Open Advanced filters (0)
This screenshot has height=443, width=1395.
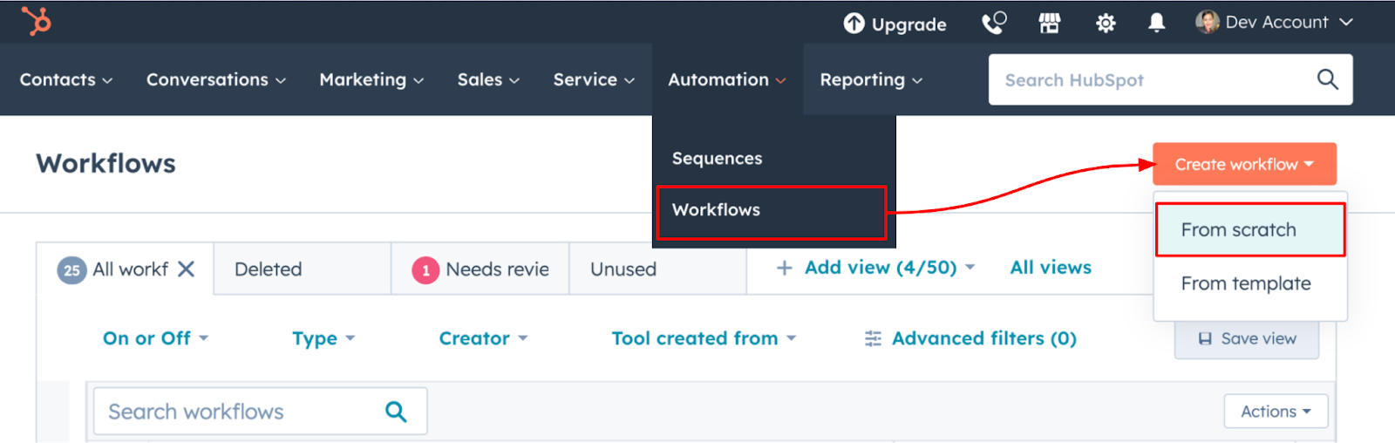pos(970,338)
